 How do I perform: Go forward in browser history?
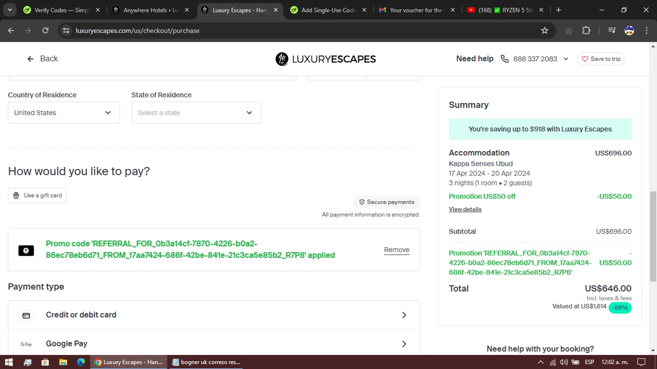28,30
